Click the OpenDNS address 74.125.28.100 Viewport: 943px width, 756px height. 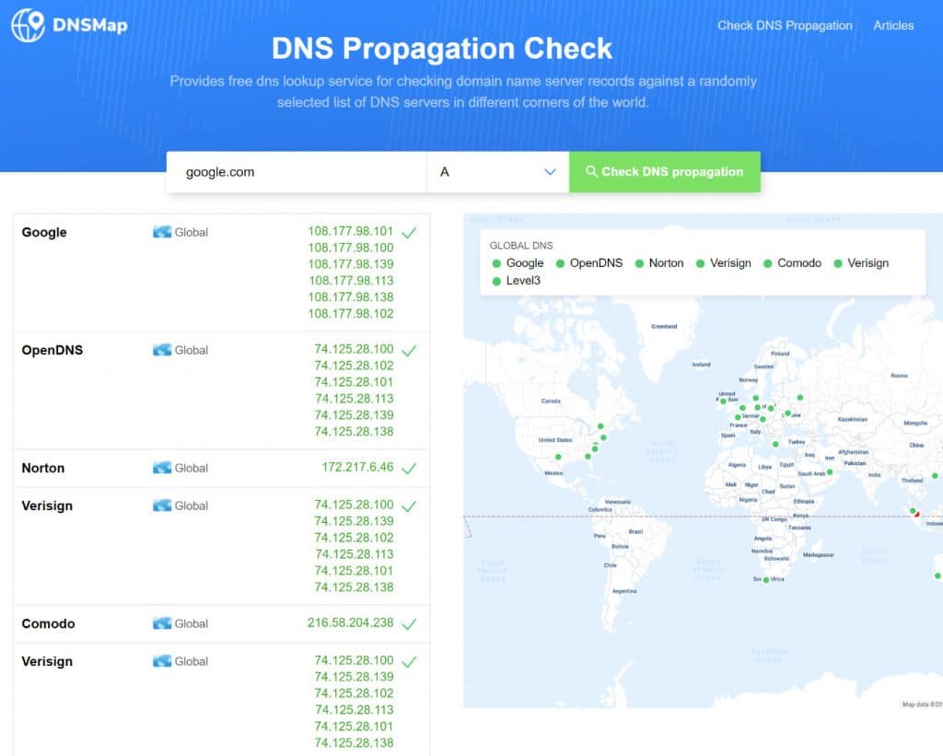[354, 349]
